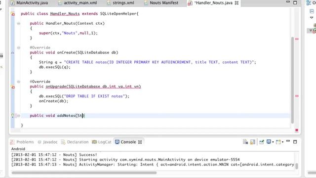Switch to the LogCat view tab
The width and height of the screenshot is (316, 178).
tap(102, 142)
